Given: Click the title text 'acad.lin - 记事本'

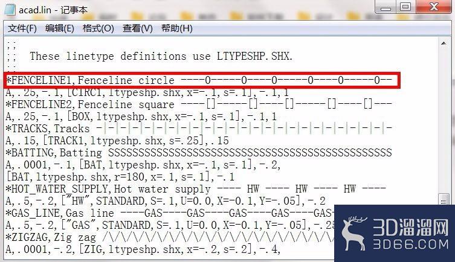Looking at the screenshot, I should [x=53, y=10].
